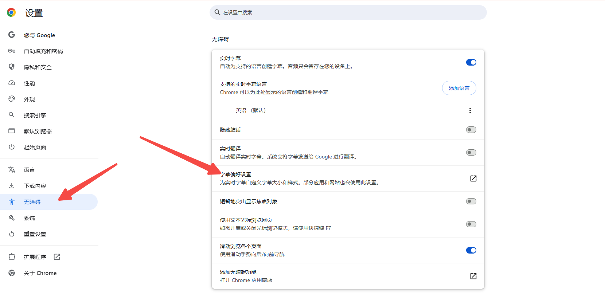Open 添加无障碍功能 external link icon
Viewport: 605px width, 306px height.
pyautogui.click(x=473, y=276)
